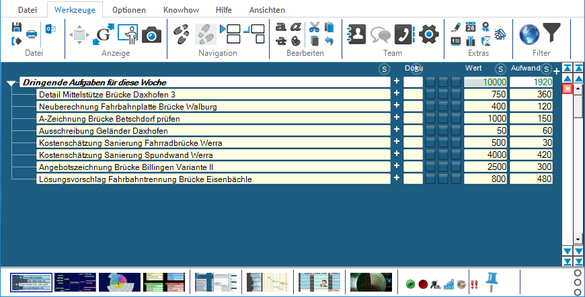This screenshot has width=585, height=297.
Task: Click the save floppy disk icon
Action: [17, 27]
